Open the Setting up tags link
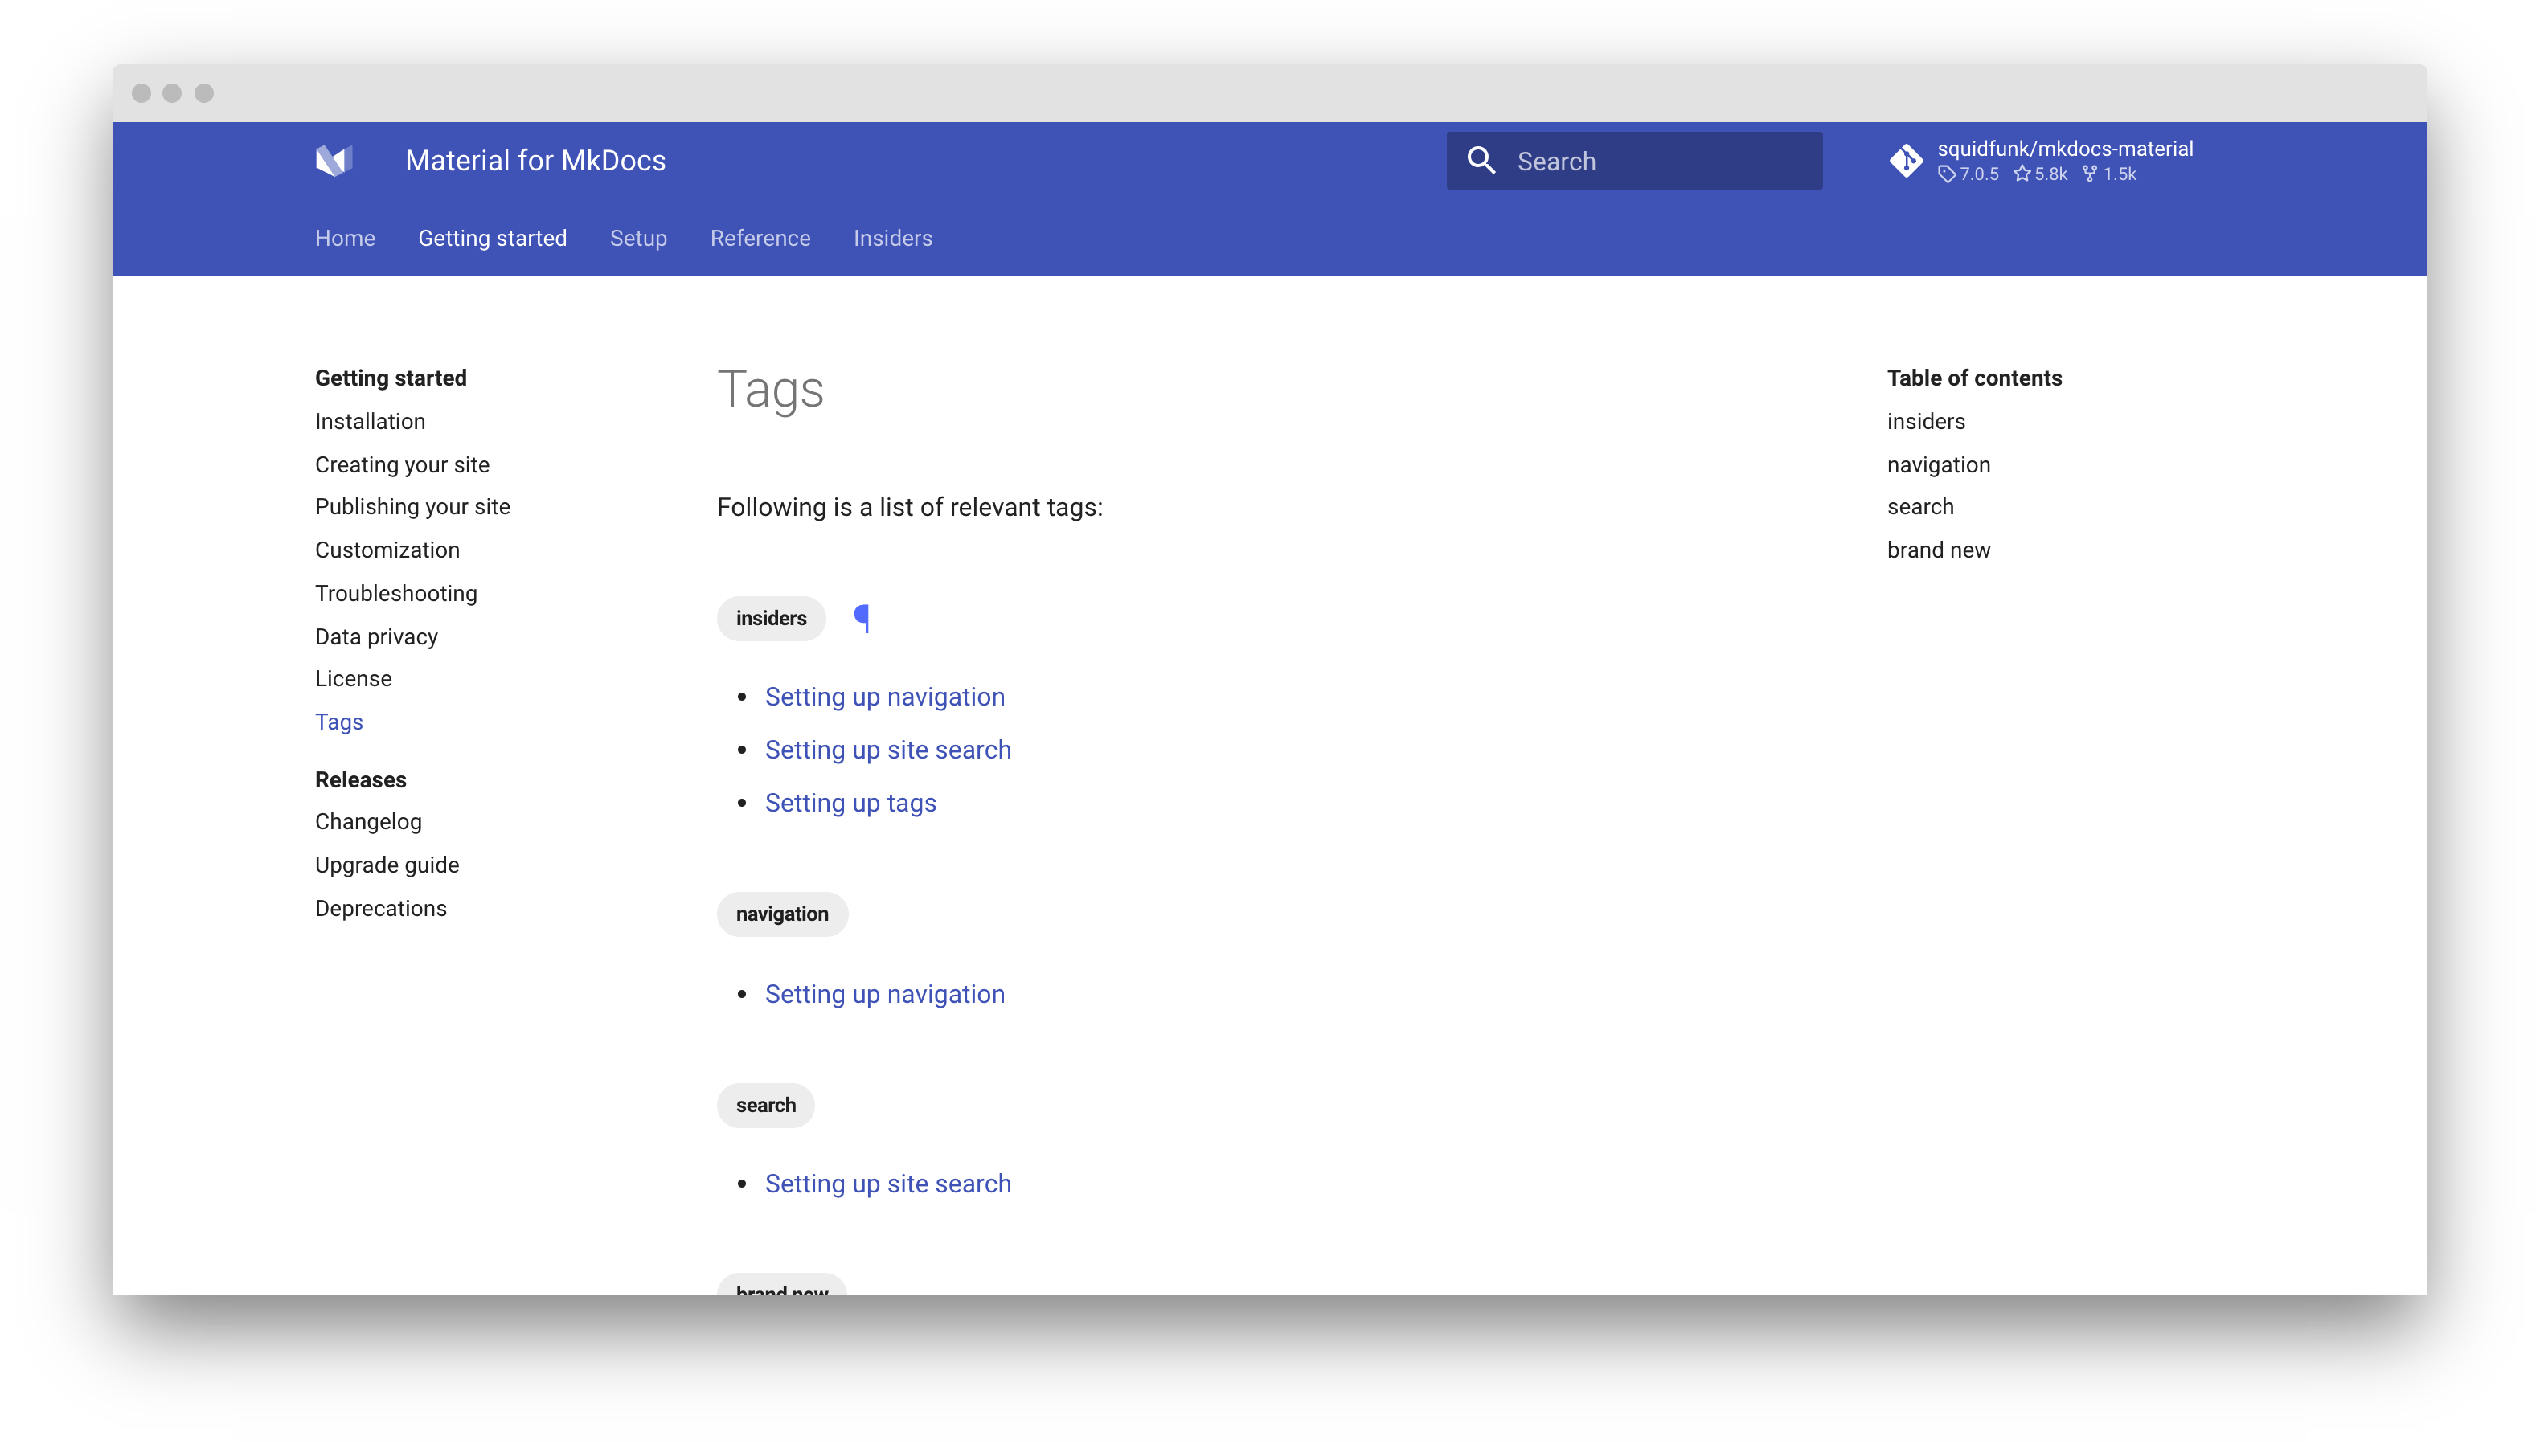This screenshot has height=1456, width=2540. click(850, 803)
